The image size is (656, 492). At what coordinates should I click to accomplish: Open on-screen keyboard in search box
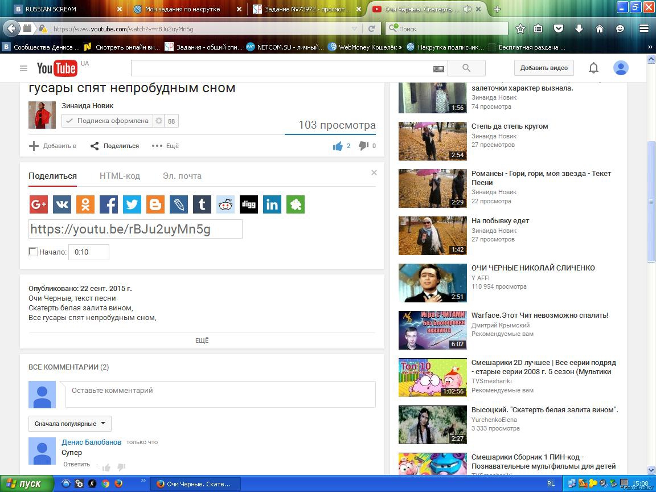[x=438, y=69]
